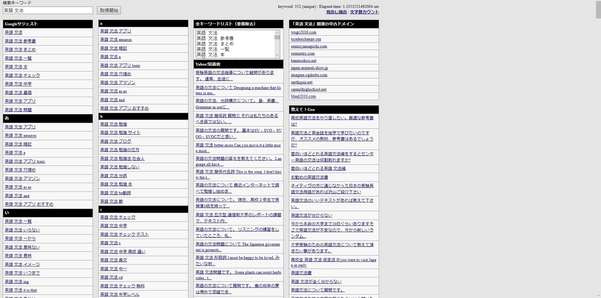Viewport: 601px width, 298px height.
Task: Open Yahoo question about SV、SVO、SVOO
Action: click(238, 133)
